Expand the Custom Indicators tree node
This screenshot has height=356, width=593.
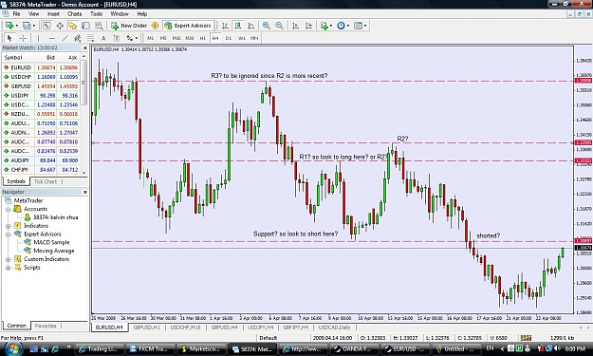pyautogui.click(x=8, y=259)
